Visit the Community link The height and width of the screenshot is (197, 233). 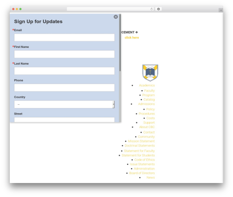coord(146,137)
